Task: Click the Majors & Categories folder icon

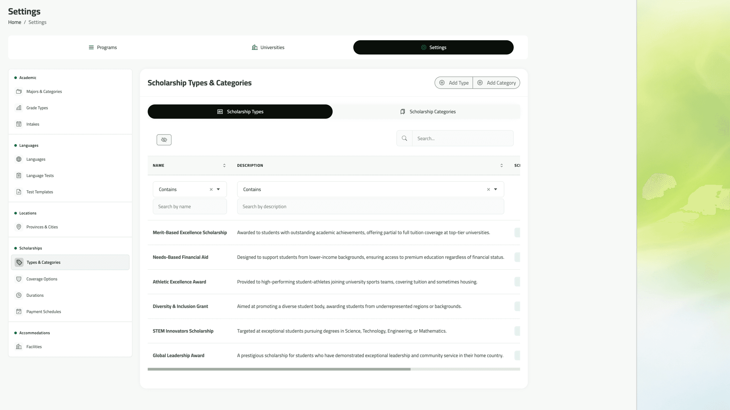Action: coord(19,91)
